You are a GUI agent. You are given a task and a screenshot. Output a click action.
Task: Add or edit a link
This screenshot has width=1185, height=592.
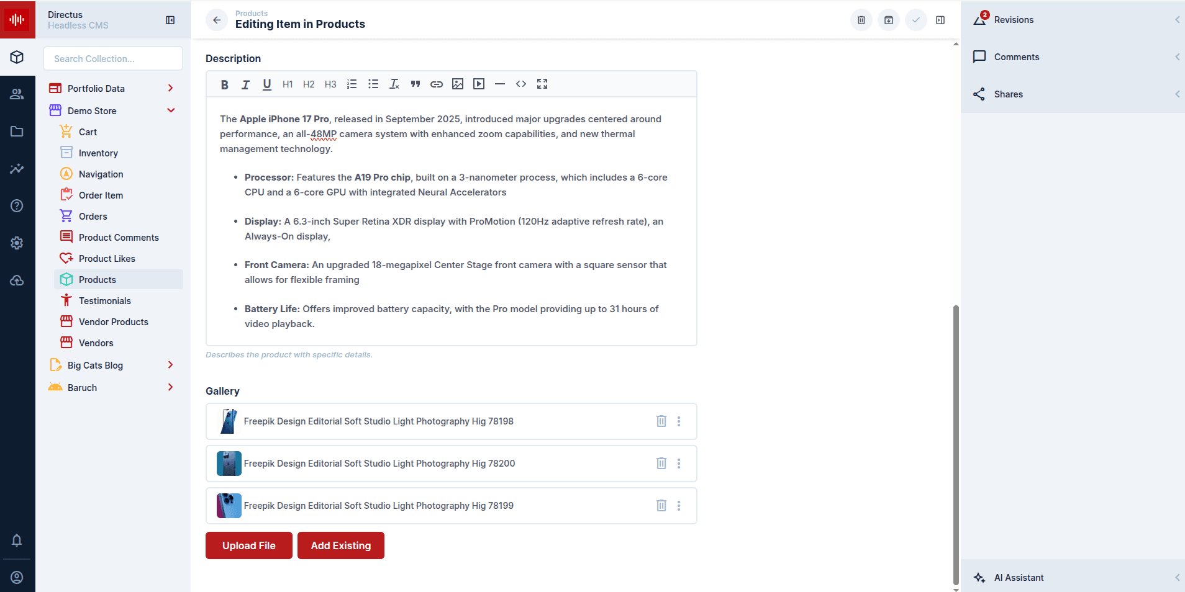437,84
